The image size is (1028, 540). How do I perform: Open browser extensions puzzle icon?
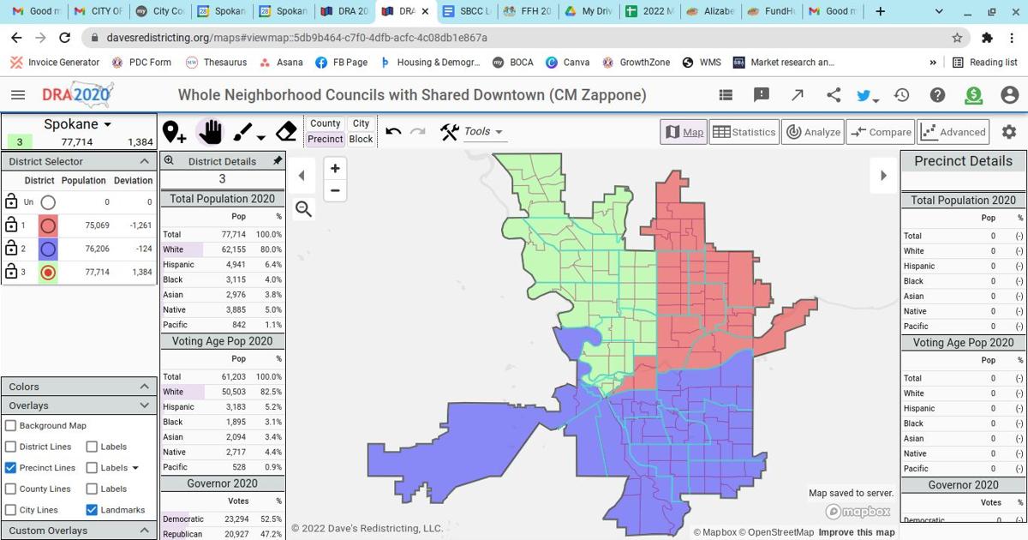[x=987, y=38]
